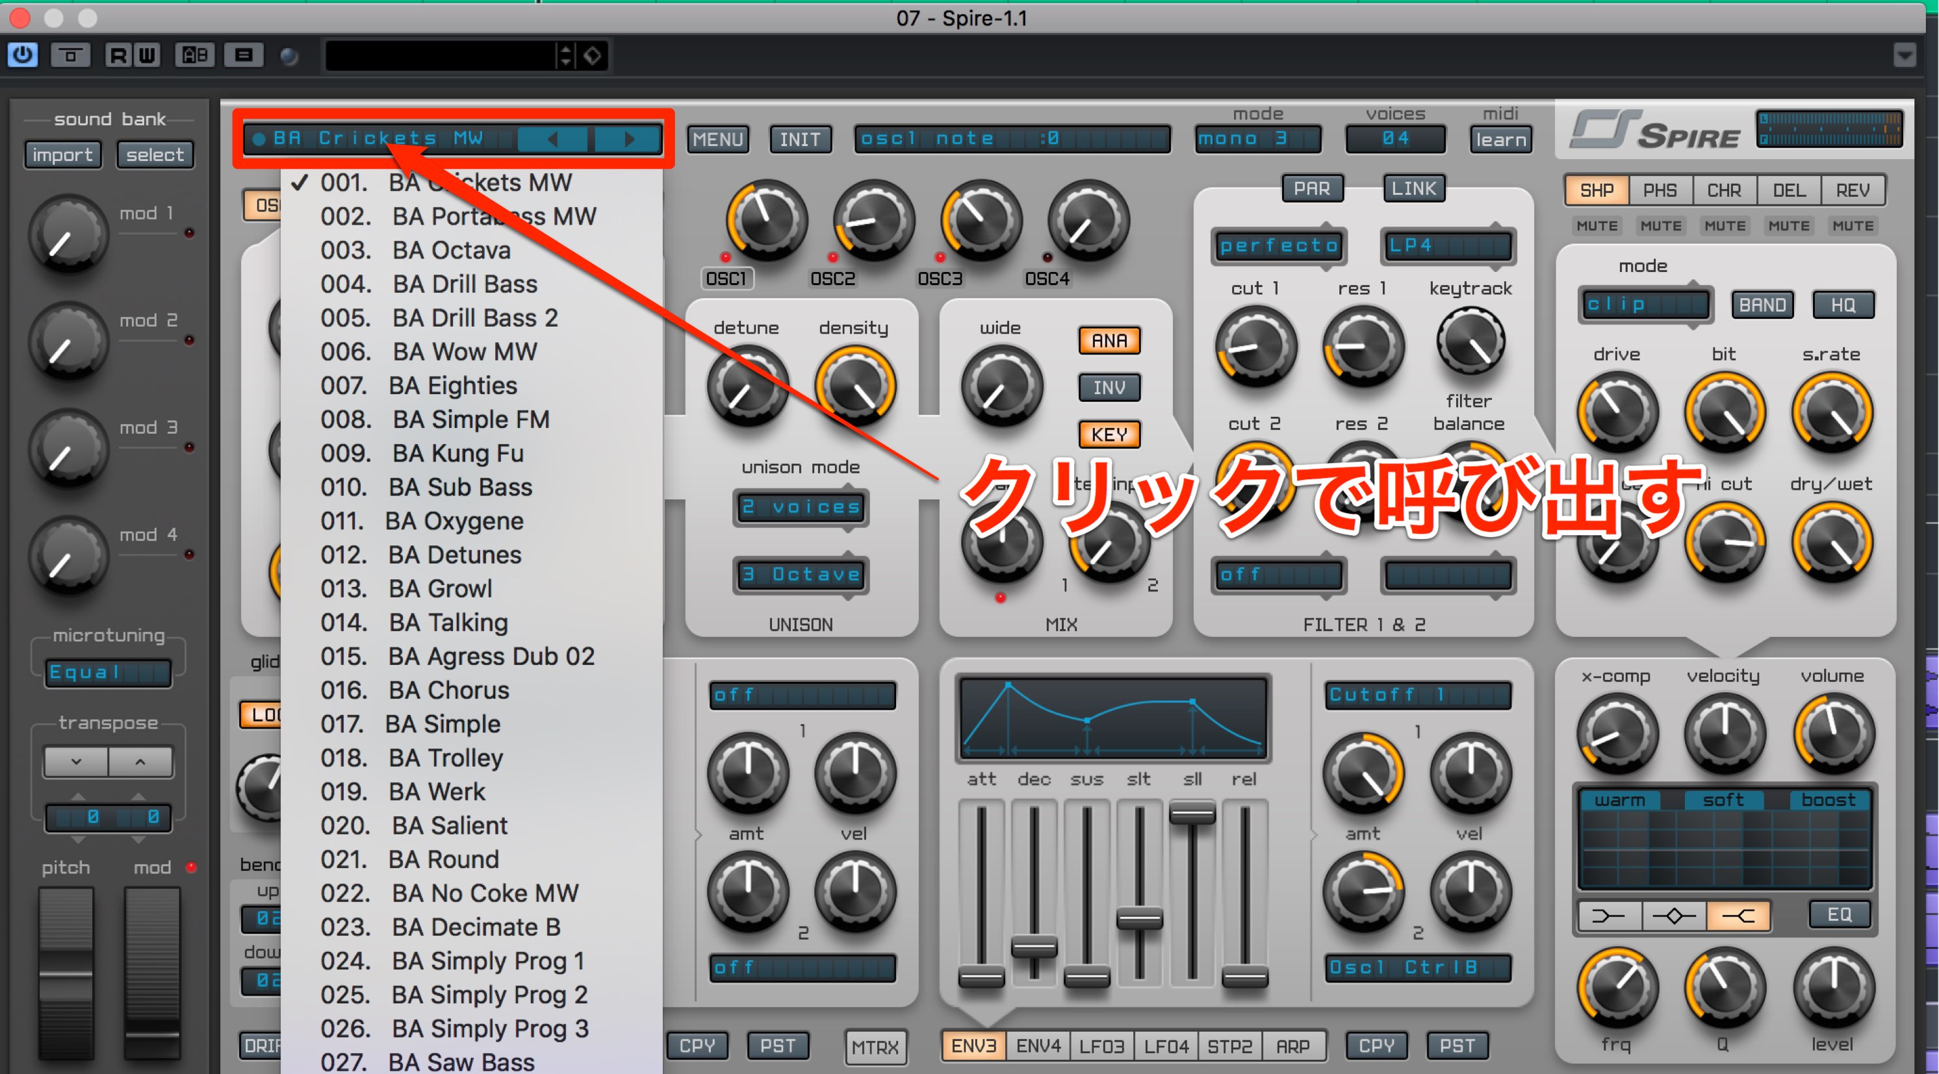Click the sound bank select button
The width and height of the screenshot is (1939, 1074).
coord(154,155)
